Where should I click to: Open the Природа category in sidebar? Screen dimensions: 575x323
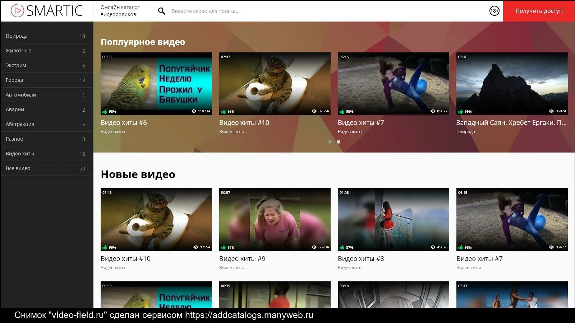tap(47, 36)
